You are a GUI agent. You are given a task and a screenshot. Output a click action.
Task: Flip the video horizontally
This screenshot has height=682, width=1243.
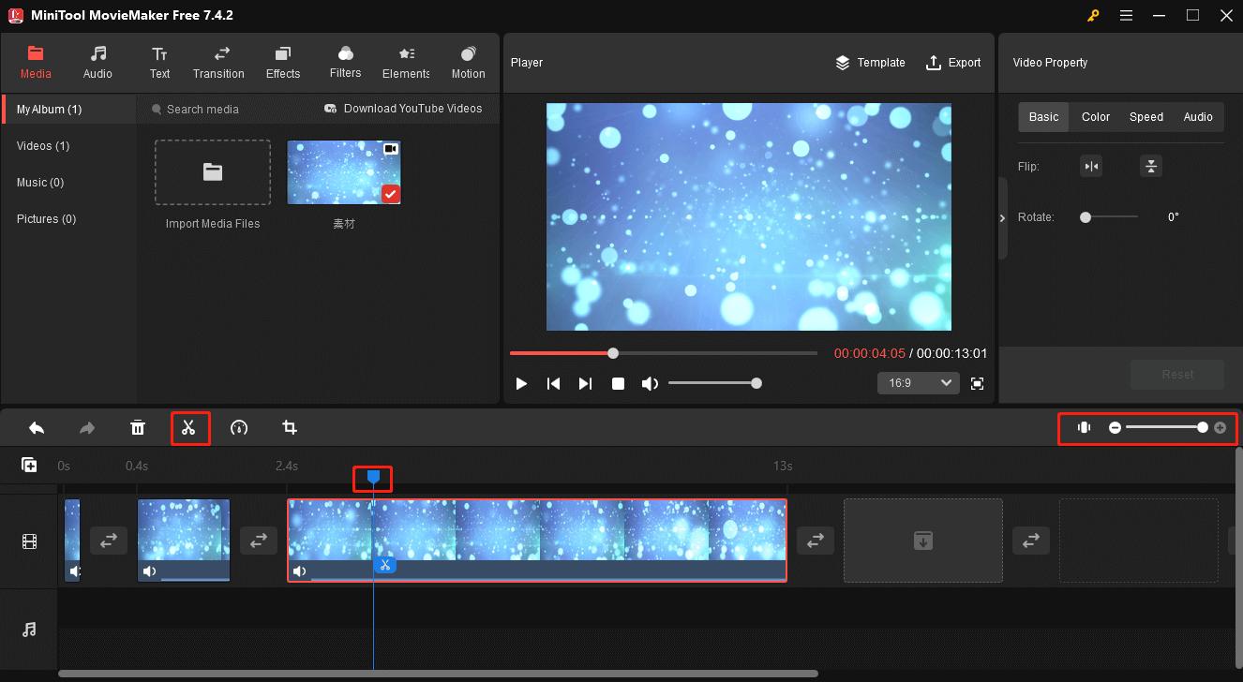click(1091, 167)
